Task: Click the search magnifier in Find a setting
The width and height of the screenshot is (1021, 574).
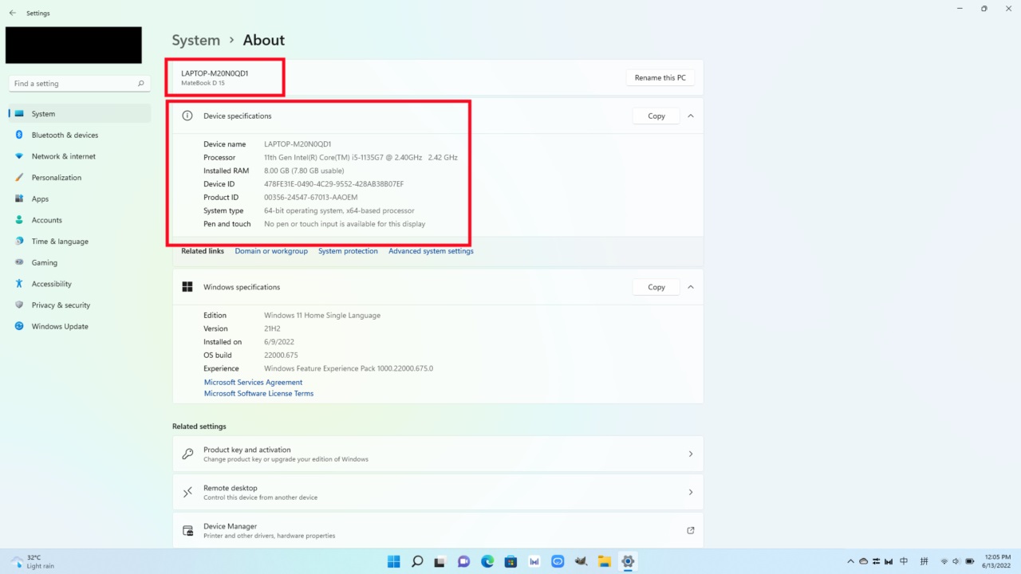Action: pyautogui.click(x=141, y=83)
